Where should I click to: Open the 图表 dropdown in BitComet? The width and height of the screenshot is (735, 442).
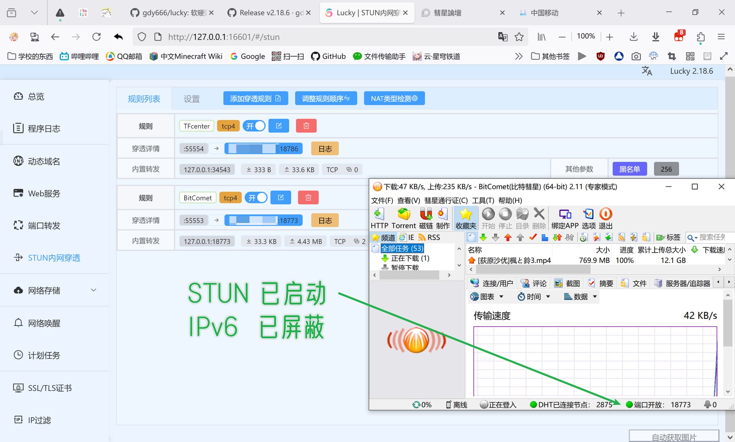tap(487, 297)
